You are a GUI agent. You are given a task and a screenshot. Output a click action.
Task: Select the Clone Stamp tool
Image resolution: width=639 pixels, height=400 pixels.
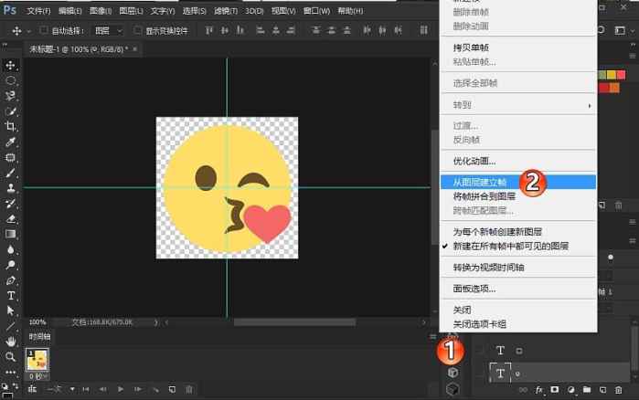point(11,188)
